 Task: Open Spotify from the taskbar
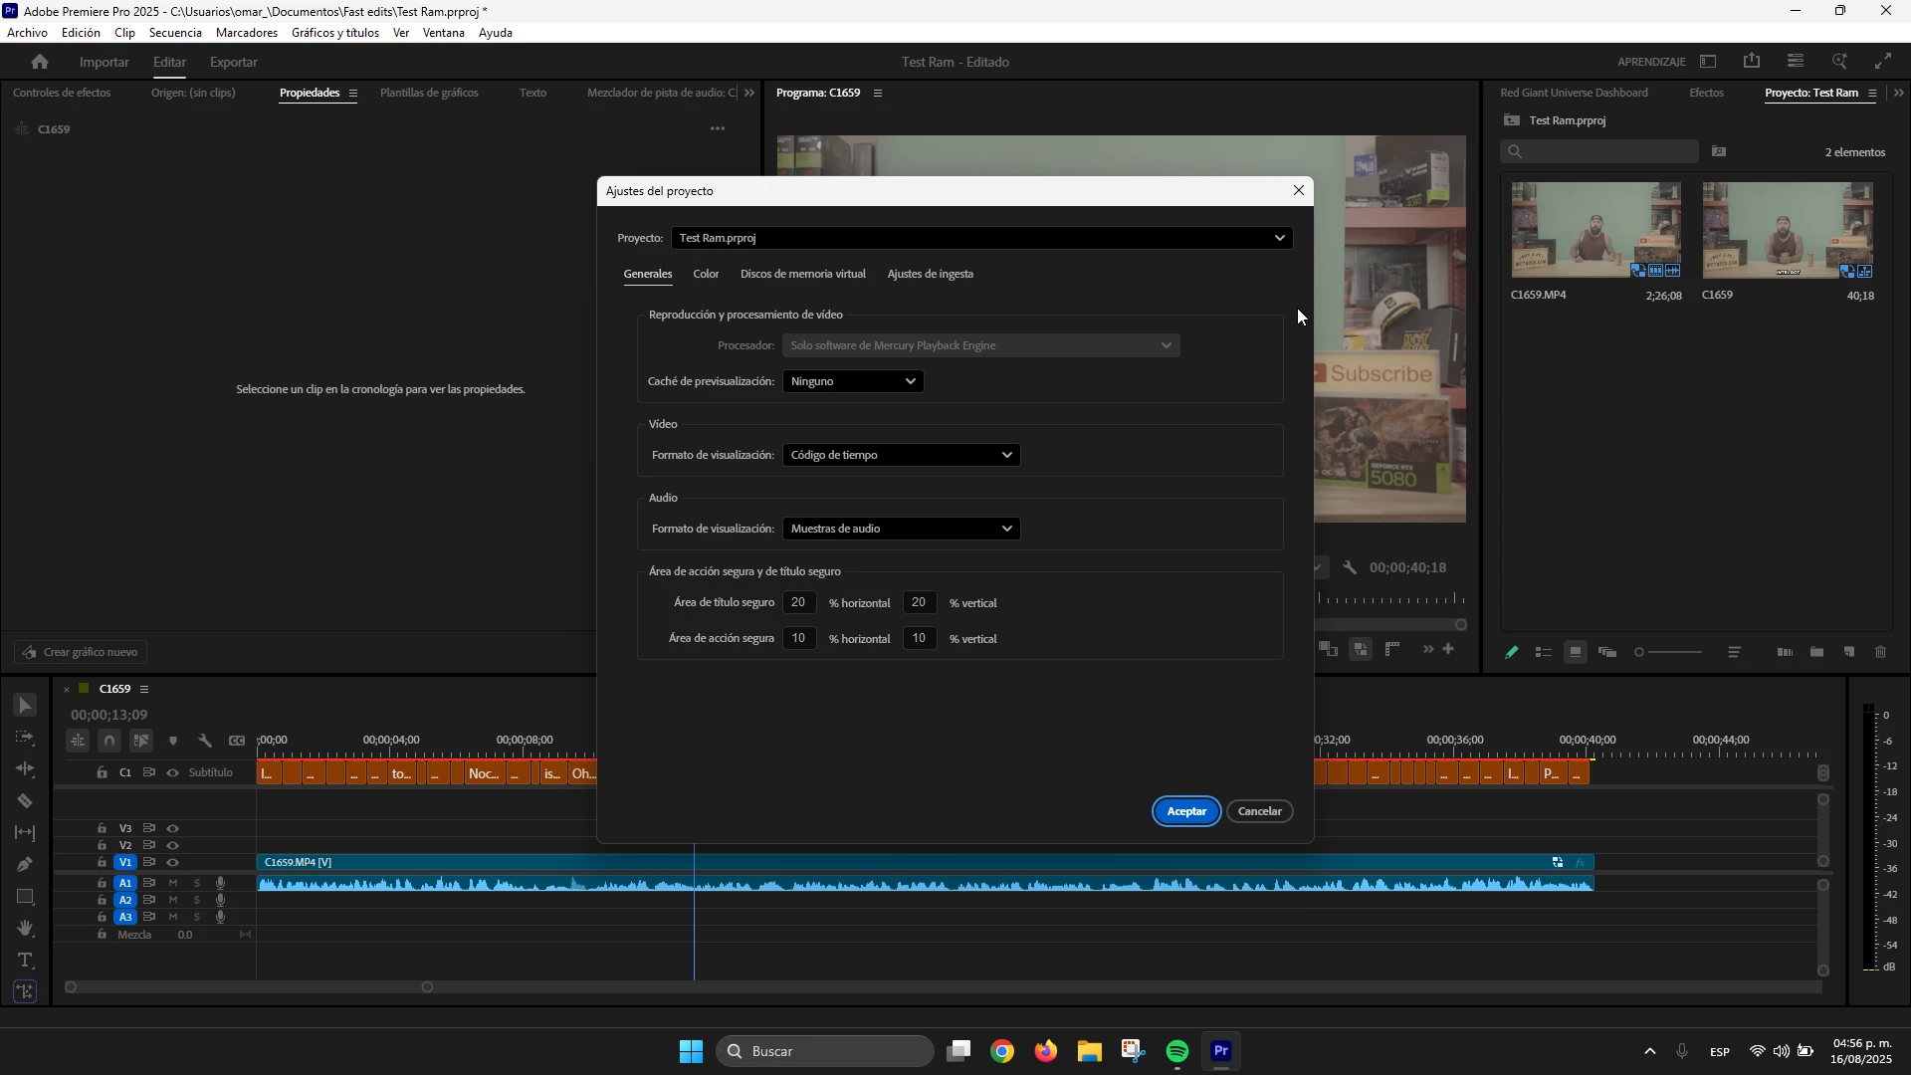tap(1177, 1052)
